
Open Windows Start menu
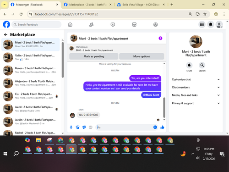[x=5, y=154]
